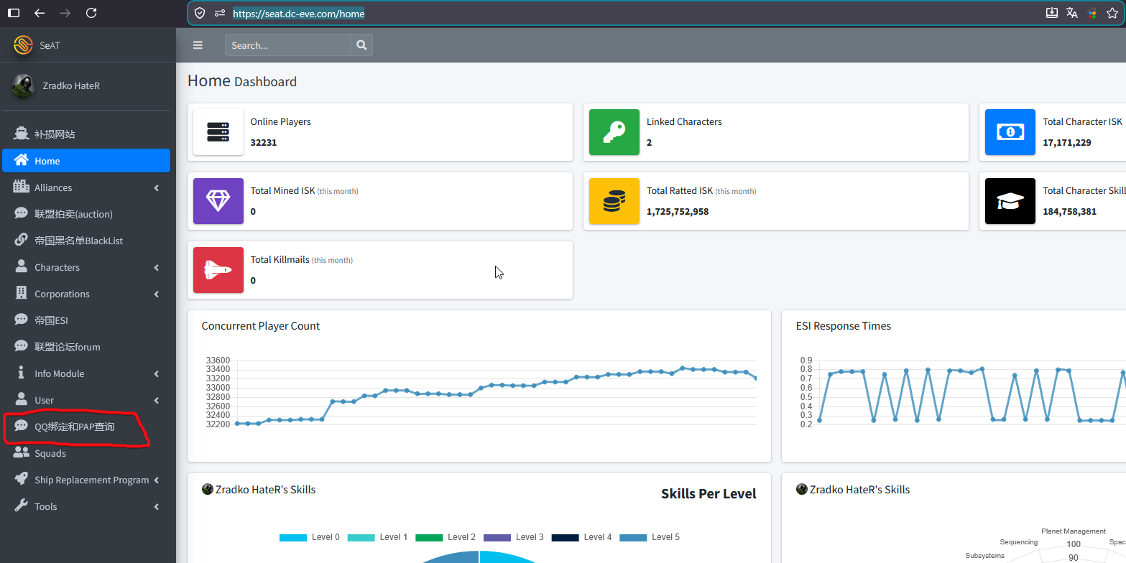Screen dimensions: 1126x563
Task: Toggle Level 5 legend color swatch
Action: coord(633,537)
